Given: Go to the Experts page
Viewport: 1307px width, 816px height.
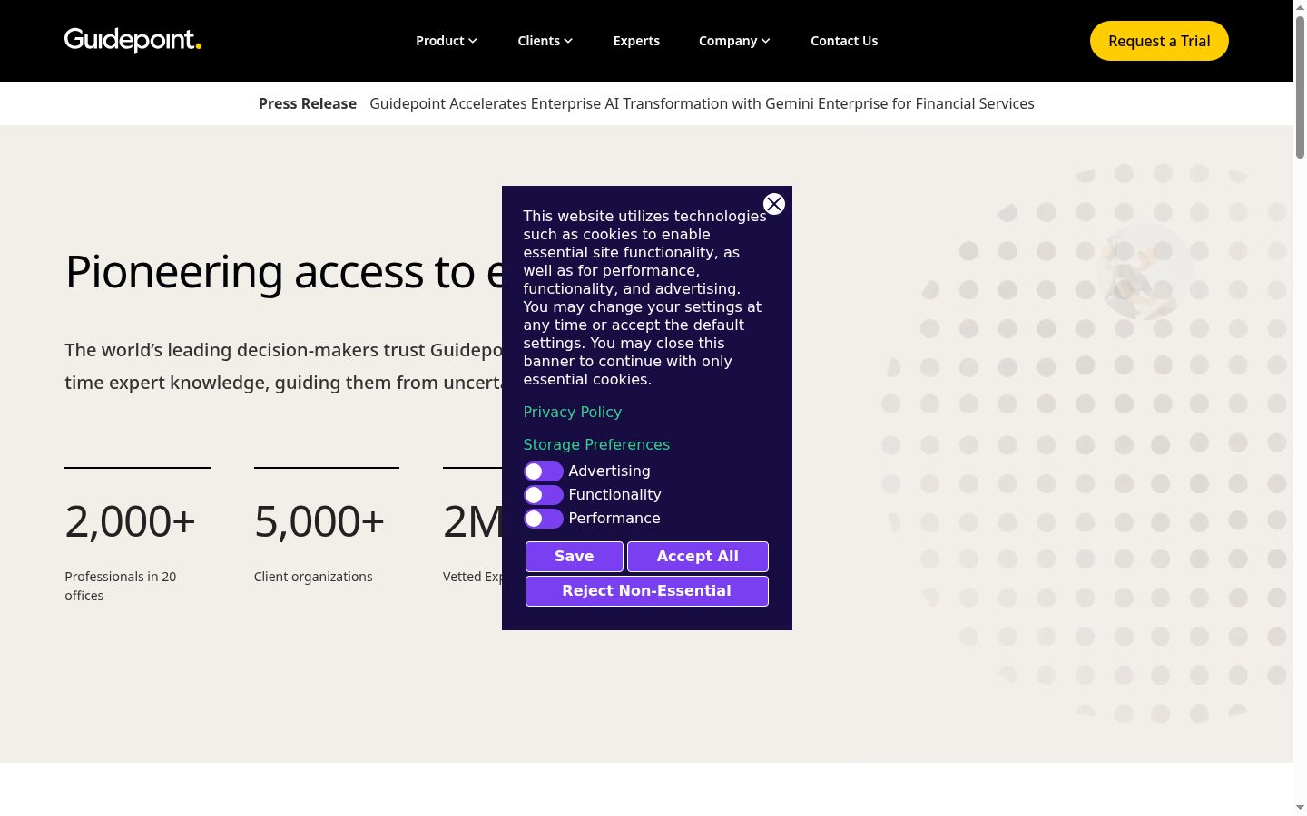Looking at the screenshot, I should 636,41.
